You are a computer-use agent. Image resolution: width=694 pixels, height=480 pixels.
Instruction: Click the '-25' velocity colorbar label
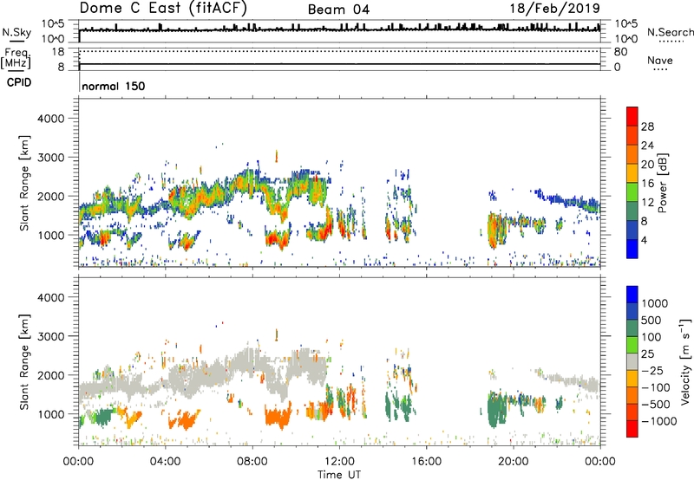[x=652, y=371]
